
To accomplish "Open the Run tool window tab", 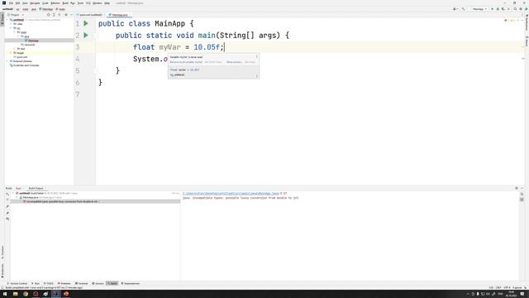I will tap(36, 283).
